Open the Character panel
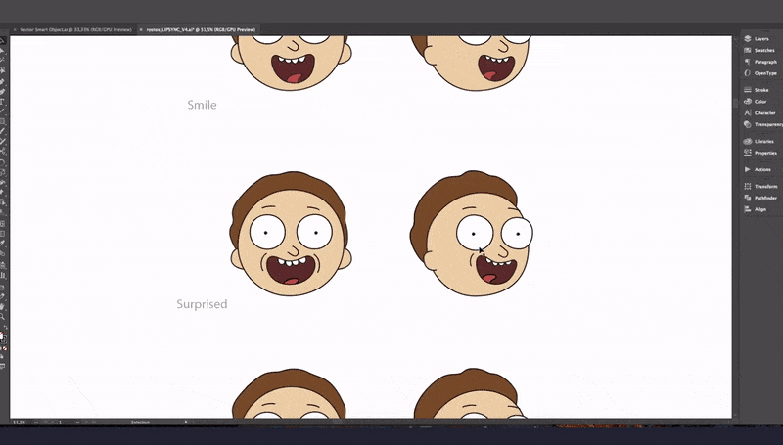The width and height of the screenshot is (783, 445). (x=760, y=112)
